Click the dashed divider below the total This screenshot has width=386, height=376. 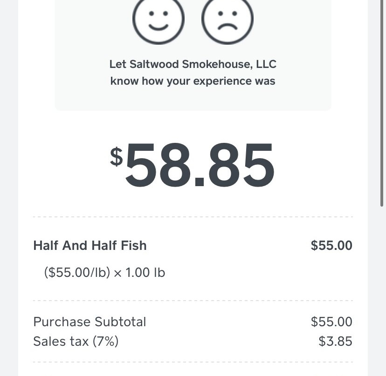click(193, 217)
